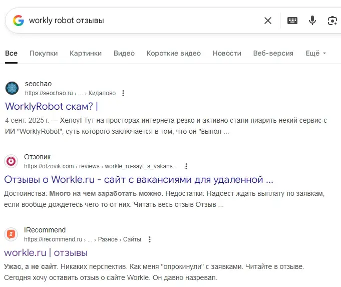
Task: Switch to Веб-версия tab
Action: click(x=273, y=53)
